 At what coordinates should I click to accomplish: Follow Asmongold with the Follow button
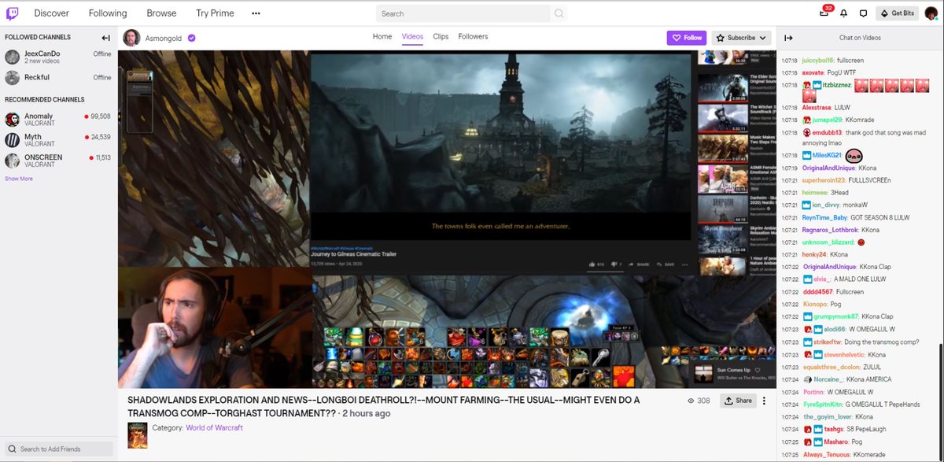[x=686, y=38]
